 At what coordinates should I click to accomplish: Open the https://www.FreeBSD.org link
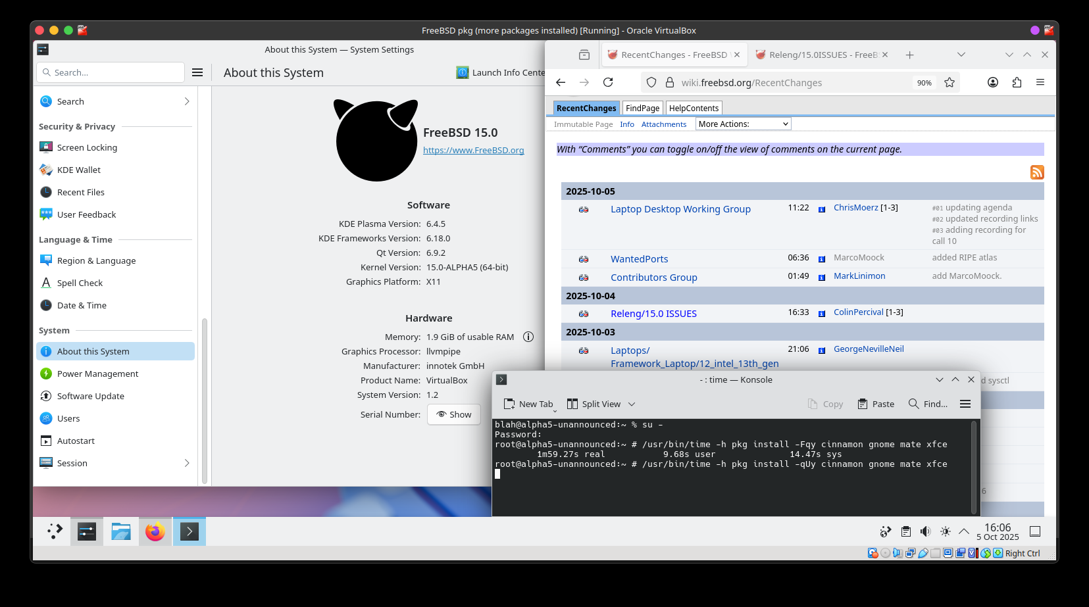tap(473, 150)
